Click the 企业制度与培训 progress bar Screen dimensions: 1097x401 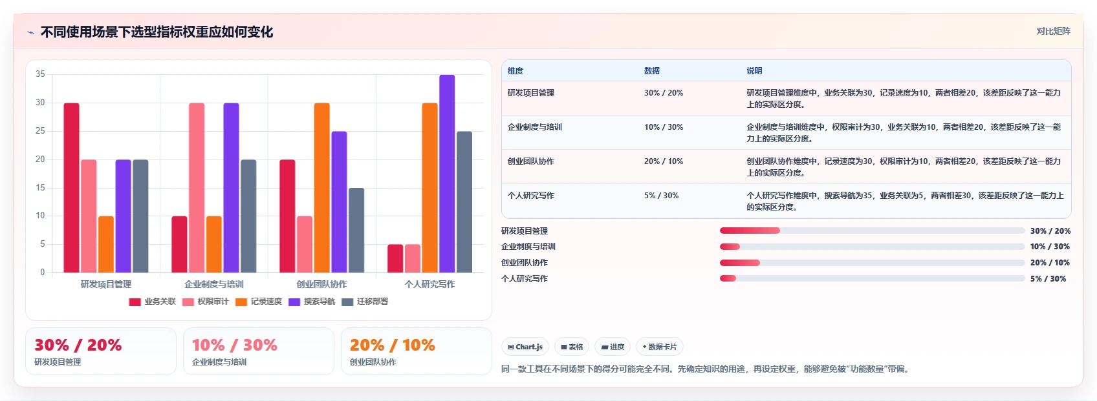click(873, 247)
